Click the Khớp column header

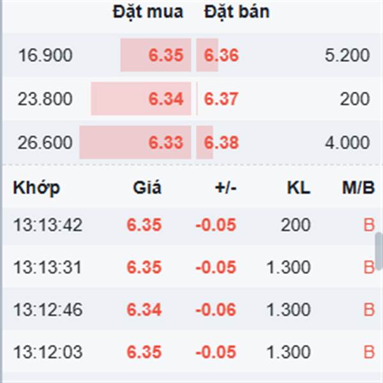36,188
